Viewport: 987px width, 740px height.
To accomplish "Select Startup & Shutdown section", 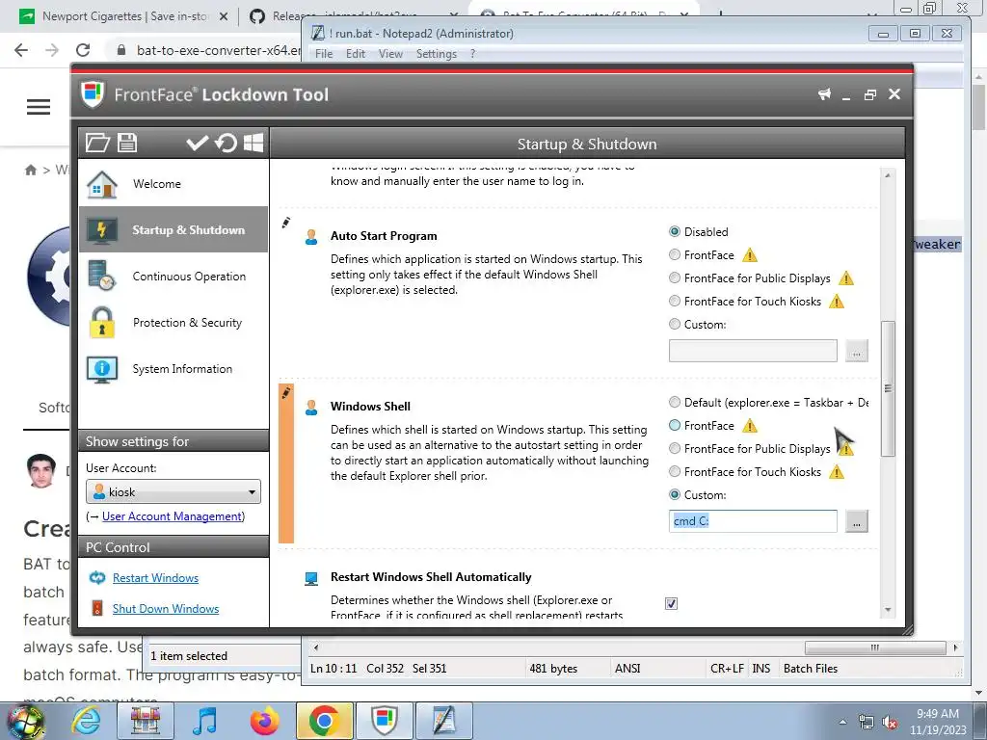I will tap(173, 229).
